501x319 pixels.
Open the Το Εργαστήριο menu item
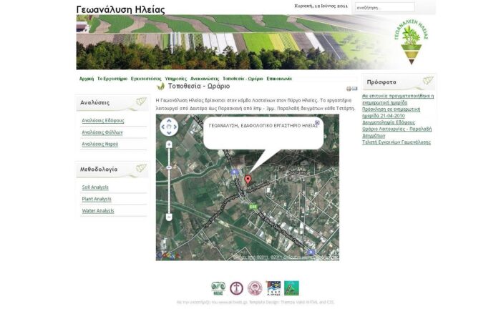[112, 79]
